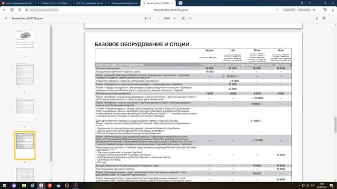Viewport: 337px width, 189px height.
Task: Switch to the KOLEOS tab
Action: coord(87,3)
